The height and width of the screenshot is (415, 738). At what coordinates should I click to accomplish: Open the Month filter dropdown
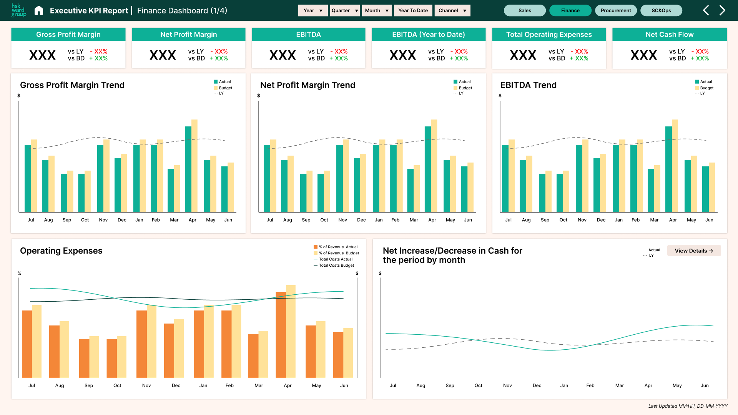coord(377,10)
